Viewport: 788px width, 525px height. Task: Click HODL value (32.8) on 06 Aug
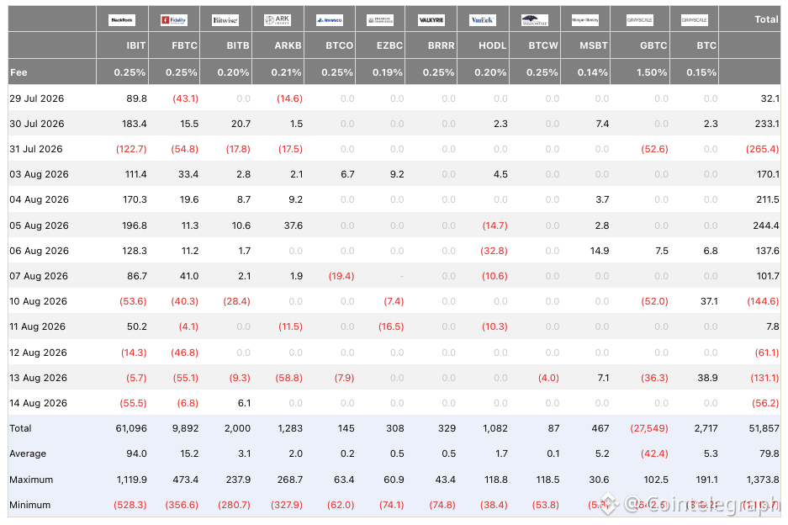494,251
